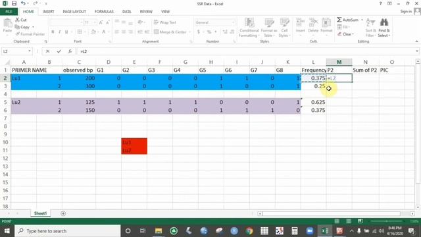The width and height of the screenshot is (421, 237).
Task: Toggle Underline formatting
Action: click(x=66, y=32)
